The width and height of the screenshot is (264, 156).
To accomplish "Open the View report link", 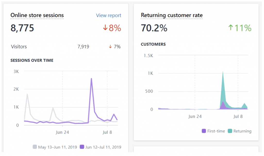I will click(109, 15).
